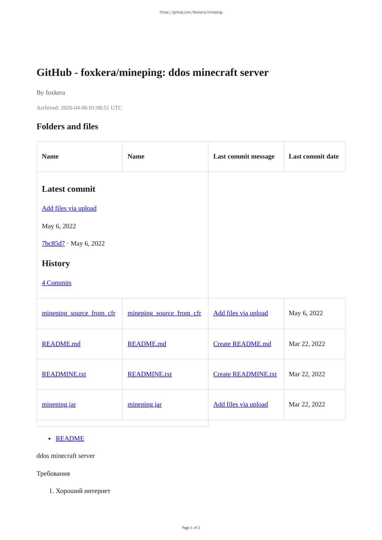View the 4 Commits history link
The height and width of the screenshot is (540, 382).
click(x=57, y=283)
